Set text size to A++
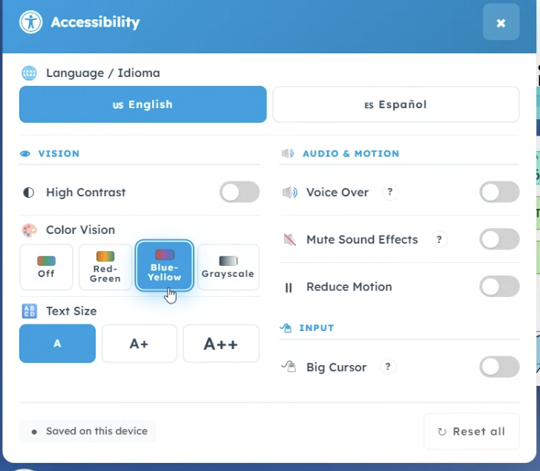The width and height of the screenshot is (540, 471). 221,344
